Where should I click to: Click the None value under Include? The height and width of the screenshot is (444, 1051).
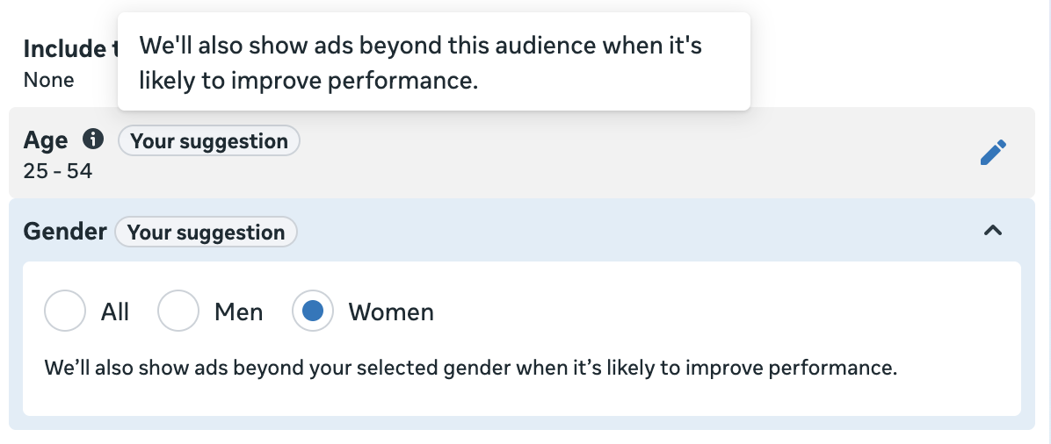pyautogui.click(x=48, y=81)
